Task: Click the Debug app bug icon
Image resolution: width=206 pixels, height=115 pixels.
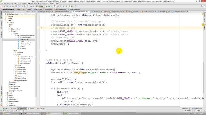Action: click(49, 6)
